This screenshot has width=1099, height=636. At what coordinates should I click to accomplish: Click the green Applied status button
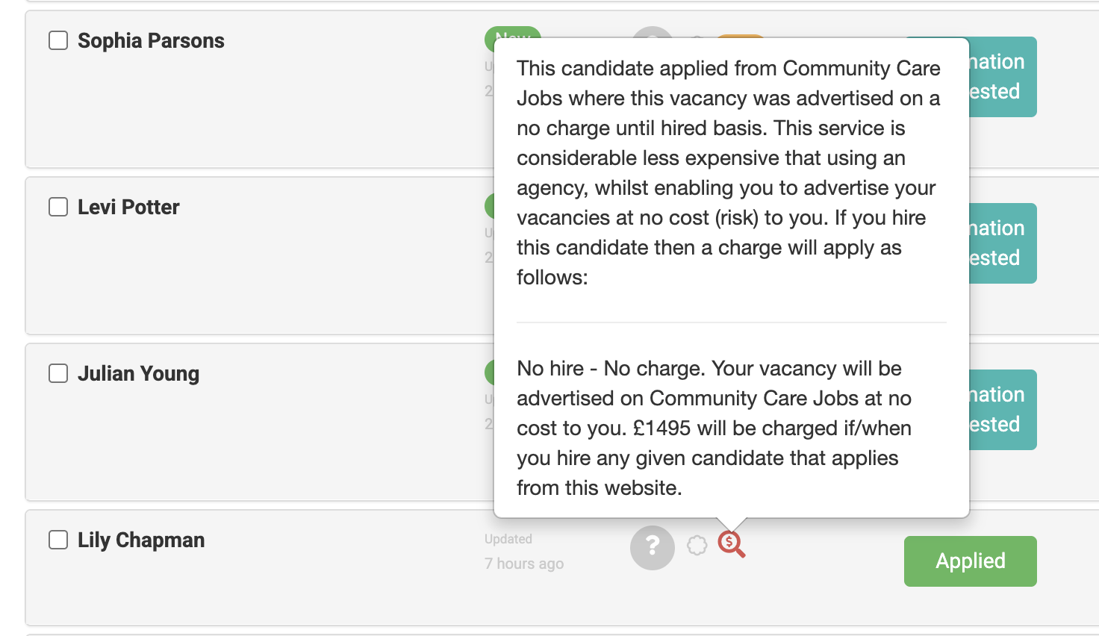click(970, 561)
